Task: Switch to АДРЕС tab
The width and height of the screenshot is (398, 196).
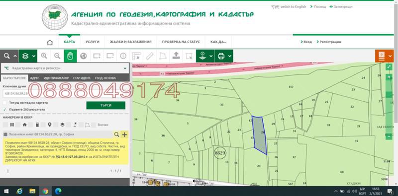Action: click(x=35, y=78)
